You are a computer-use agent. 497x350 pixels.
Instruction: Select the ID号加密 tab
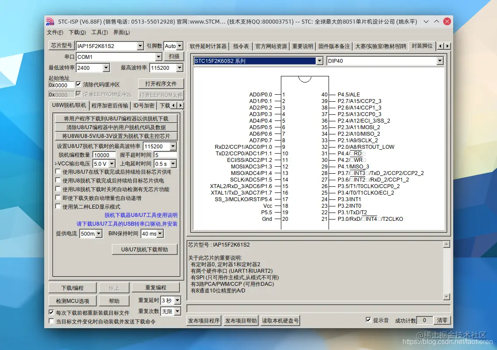pos(144,106)
